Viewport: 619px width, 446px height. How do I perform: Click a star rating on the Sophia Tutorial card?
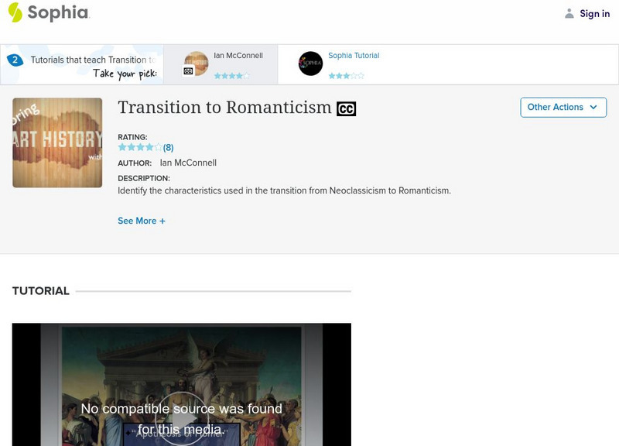click(346, 74)
